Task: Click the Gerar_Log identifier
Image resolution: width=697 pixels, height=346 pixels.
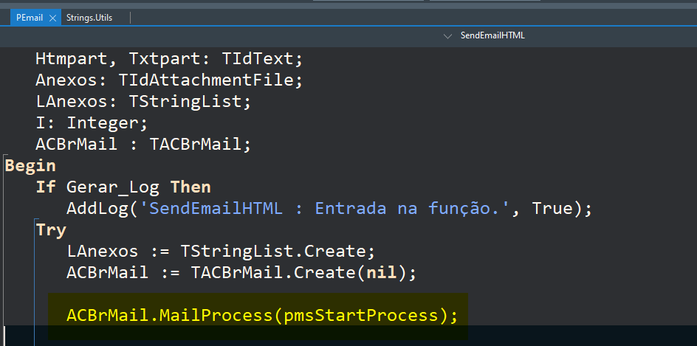Action: click(x=113, y=187)
